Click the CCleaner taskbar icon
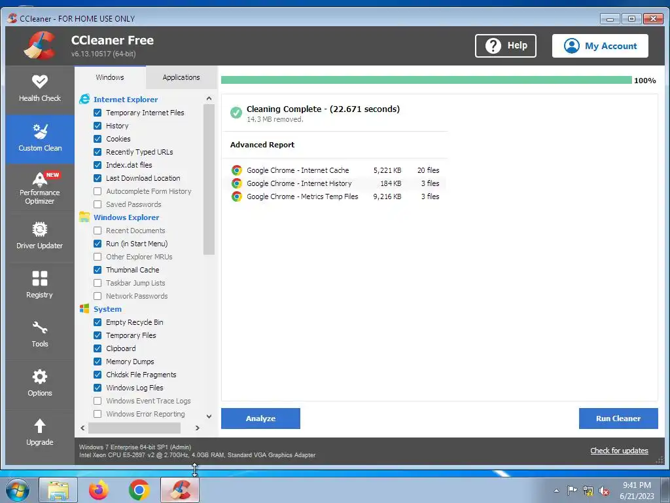The image size is (670, 503). 180,490
